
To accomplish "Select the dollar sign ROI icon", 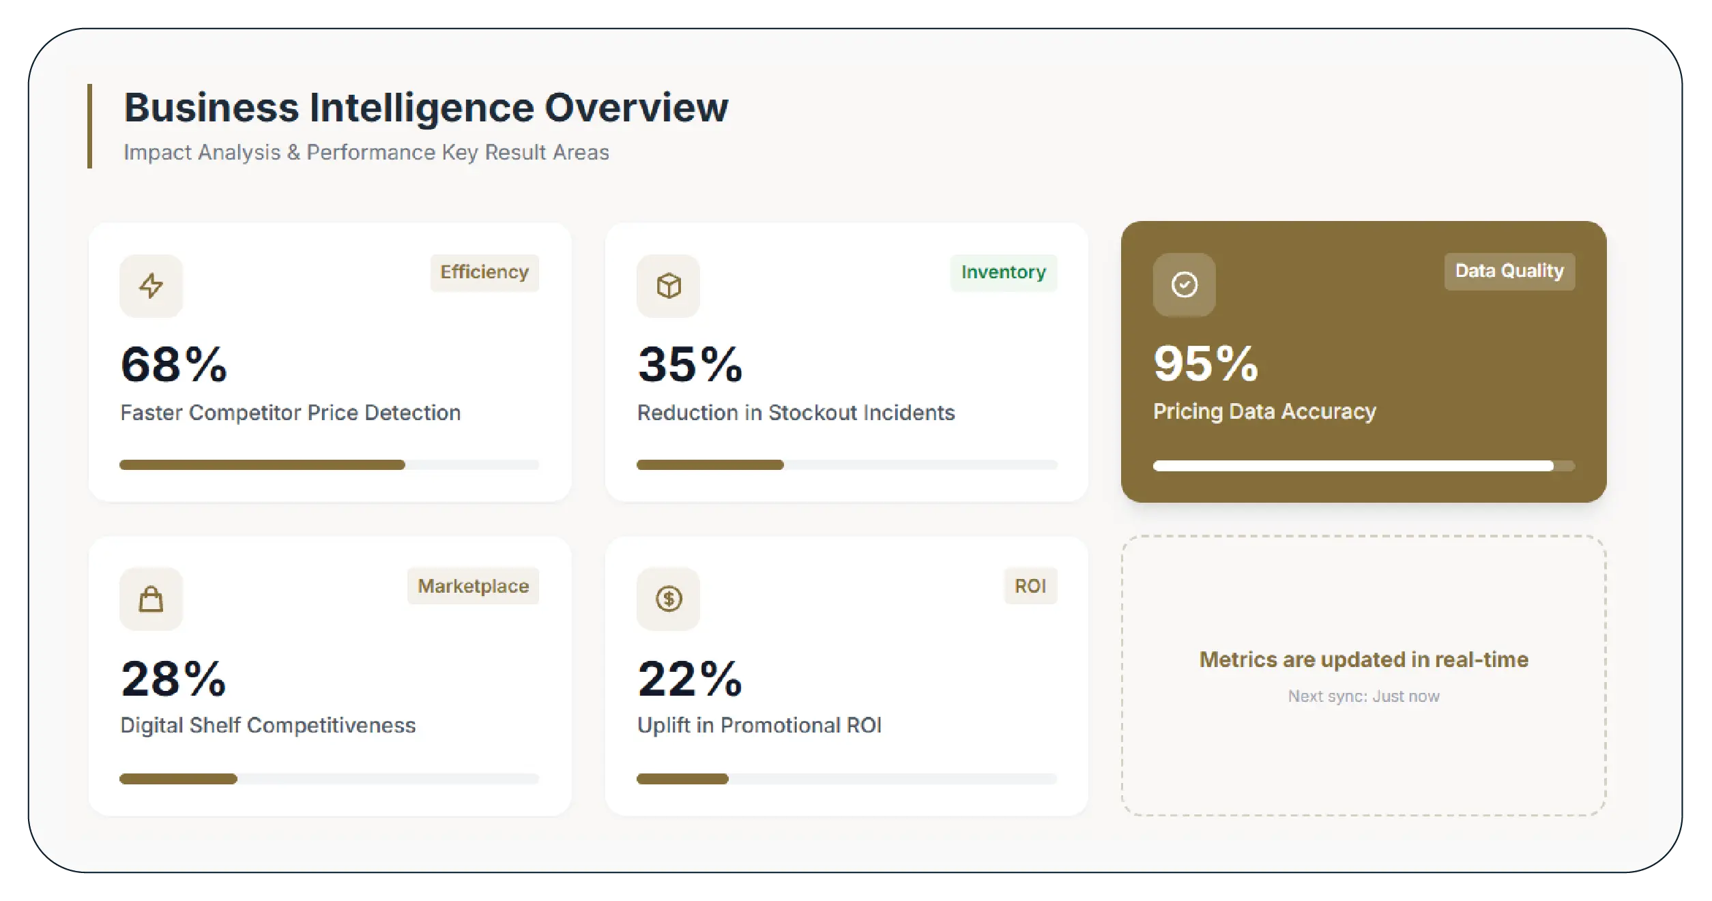I will coord(668,599).
